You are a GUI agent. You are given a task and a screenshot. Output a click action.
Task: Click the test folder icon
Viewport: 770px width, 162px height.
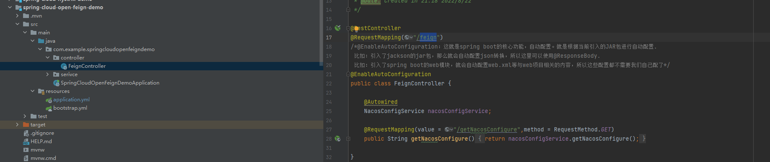coord(34,116)
